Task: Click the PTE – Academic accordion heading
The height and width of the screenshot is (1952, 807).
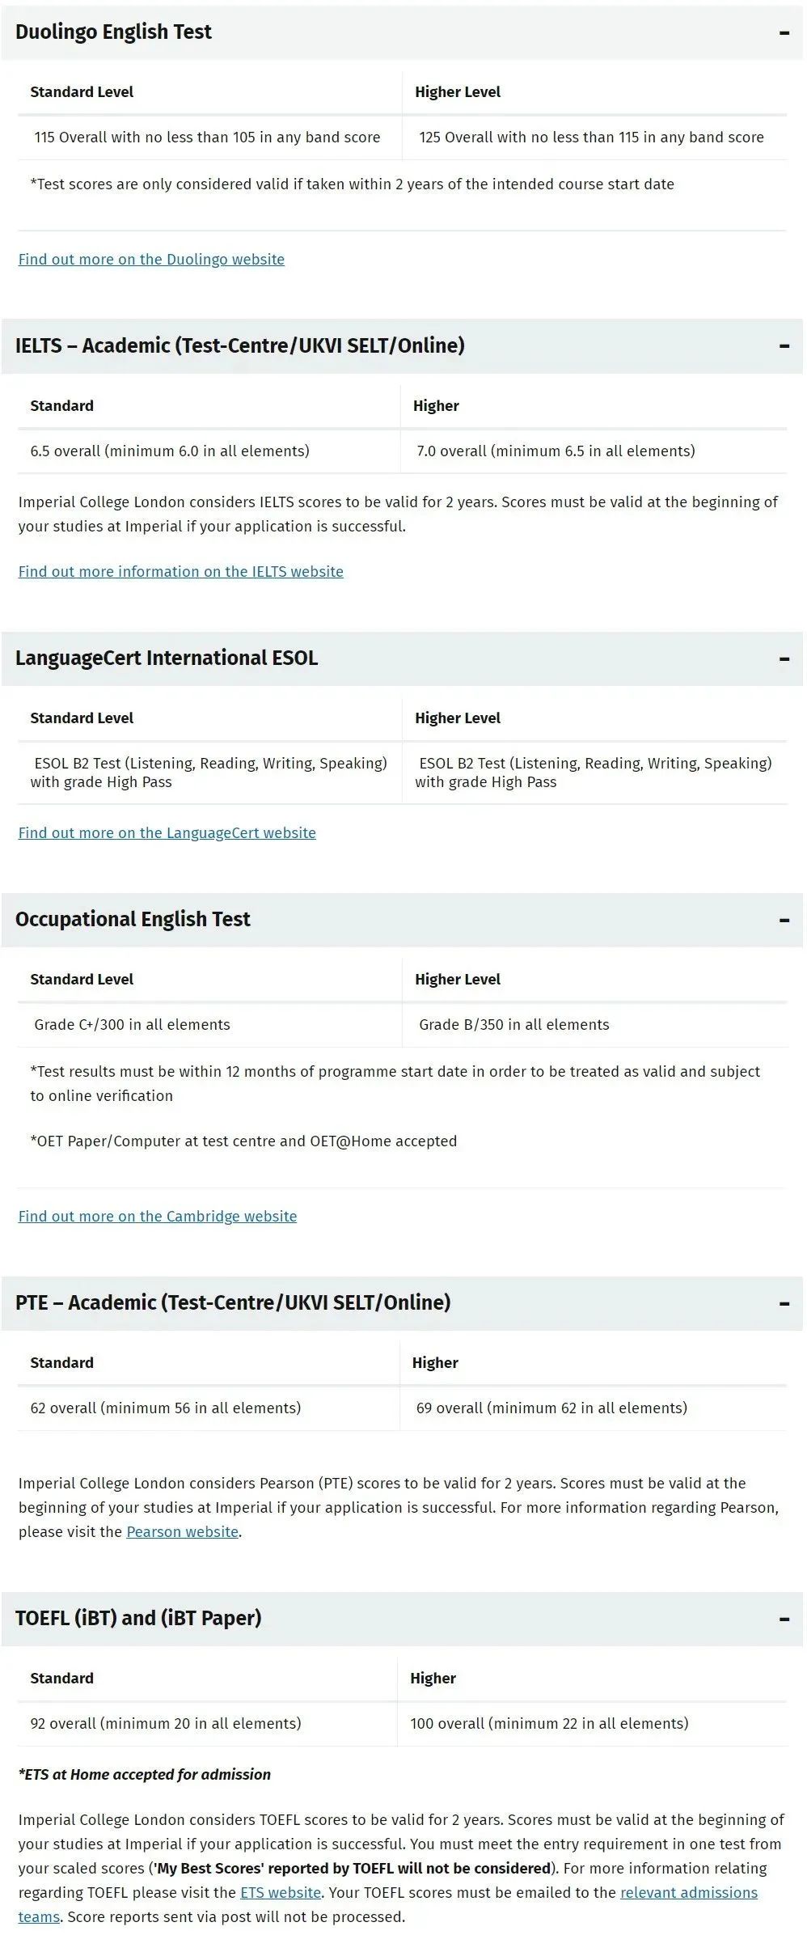Action: pos(232,1302)
